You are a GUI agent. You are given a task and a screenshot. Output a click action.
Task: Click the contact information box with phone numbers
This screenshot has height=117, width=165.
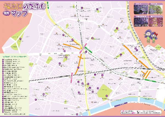point(141,111)
